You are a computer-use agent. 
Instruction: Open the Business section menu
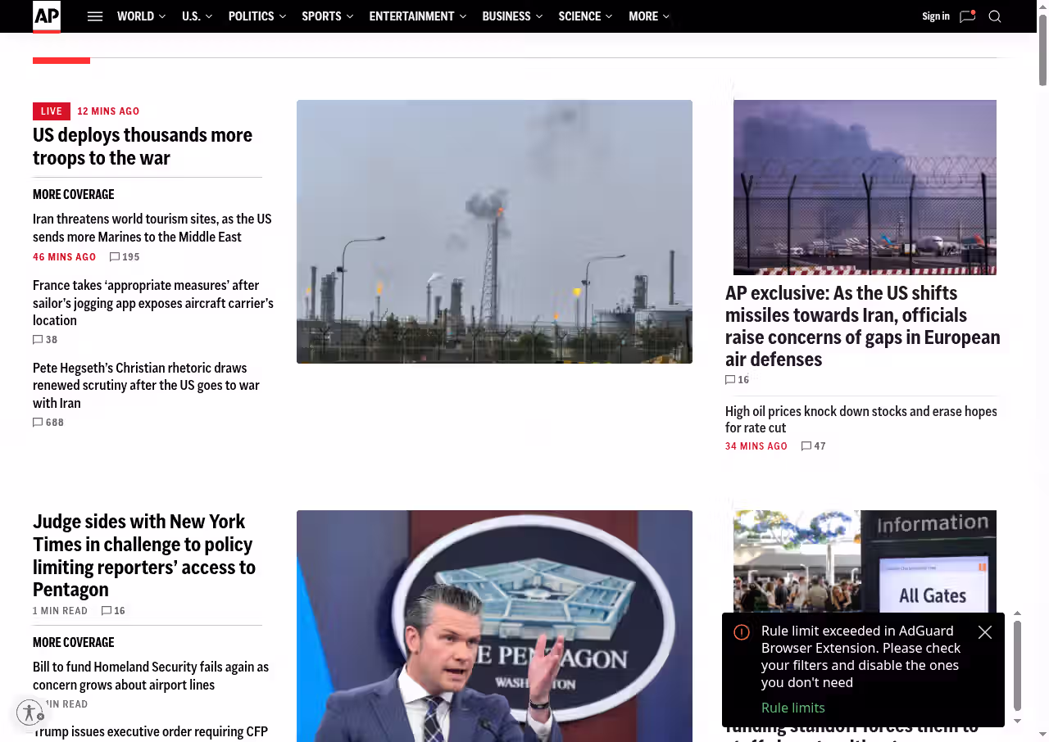[511, 16]
